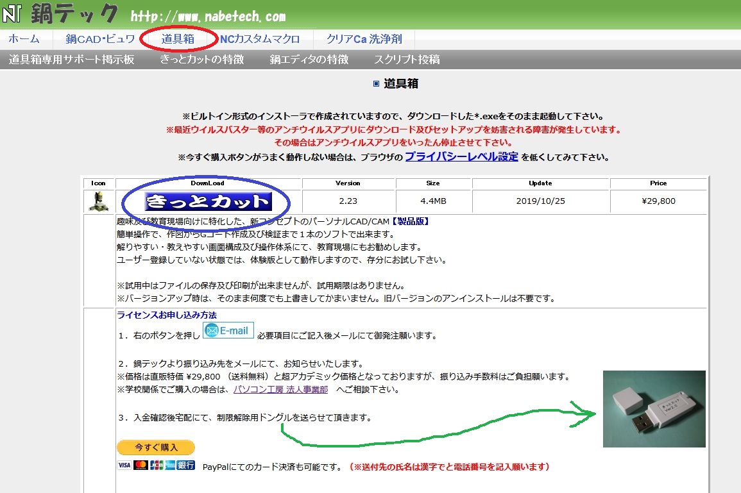Click the http://www.nabetech.com header URL
This screenshot has width=741, height=493.
(x=208, y=17)
